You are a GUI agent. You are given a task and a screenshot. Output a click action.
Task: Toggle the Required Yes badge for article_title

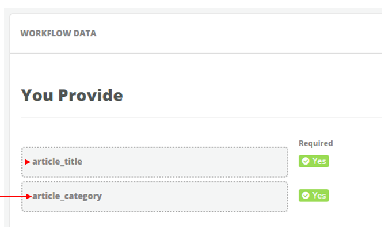314,161
